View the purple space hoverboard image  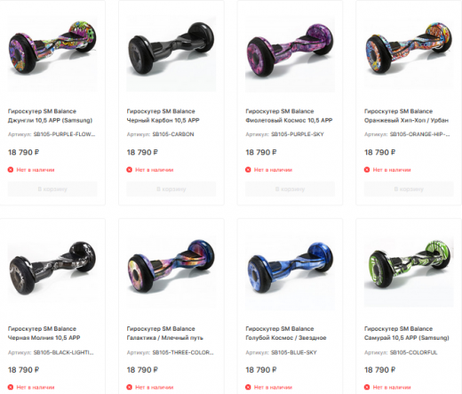(x=290, y=53)
